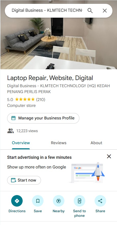This screenshot has width=117, height=225.
Task: Clear the search with the X icon
Action: coord(105,11)
